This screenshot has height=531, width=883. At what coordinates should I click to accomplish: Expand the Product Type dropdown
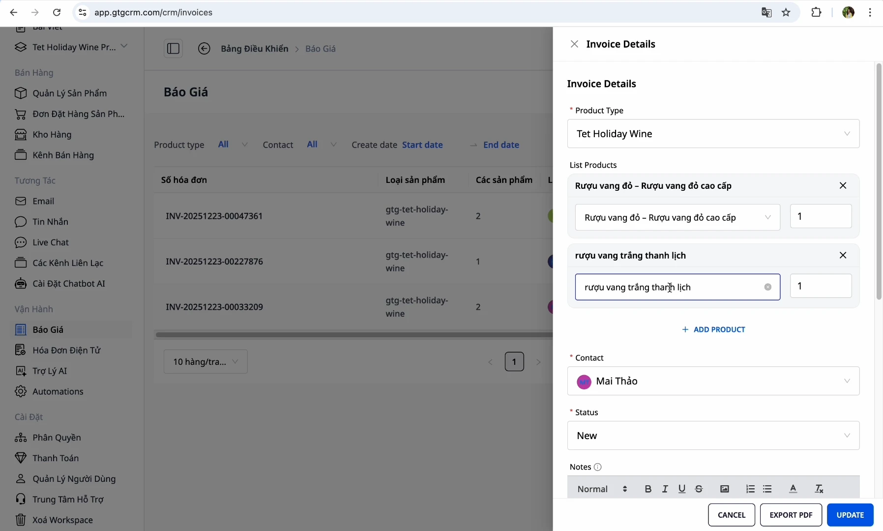point(713,134)
